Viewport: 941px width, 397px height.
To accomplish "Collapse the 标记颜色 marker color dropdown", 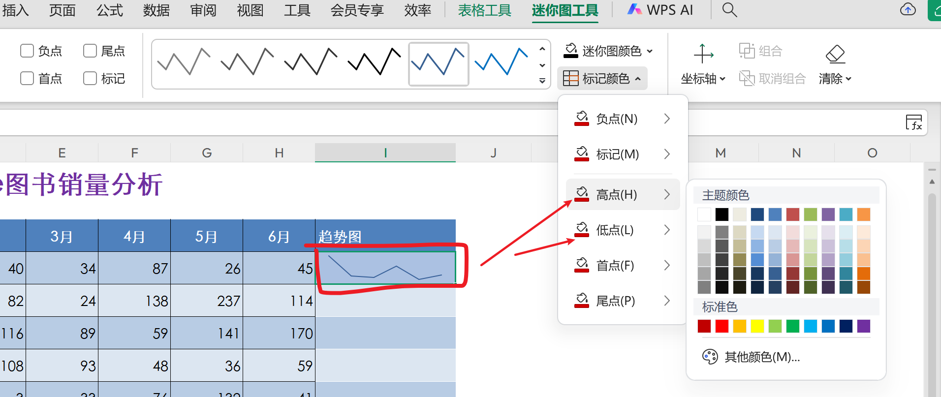I will coord(602,78).
